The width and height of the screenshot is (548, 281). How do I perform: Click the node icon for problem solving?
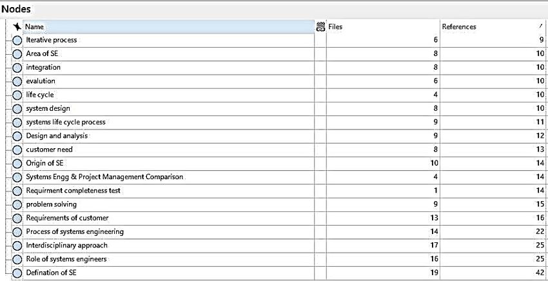pyautogui.click(x=17, y=204)
